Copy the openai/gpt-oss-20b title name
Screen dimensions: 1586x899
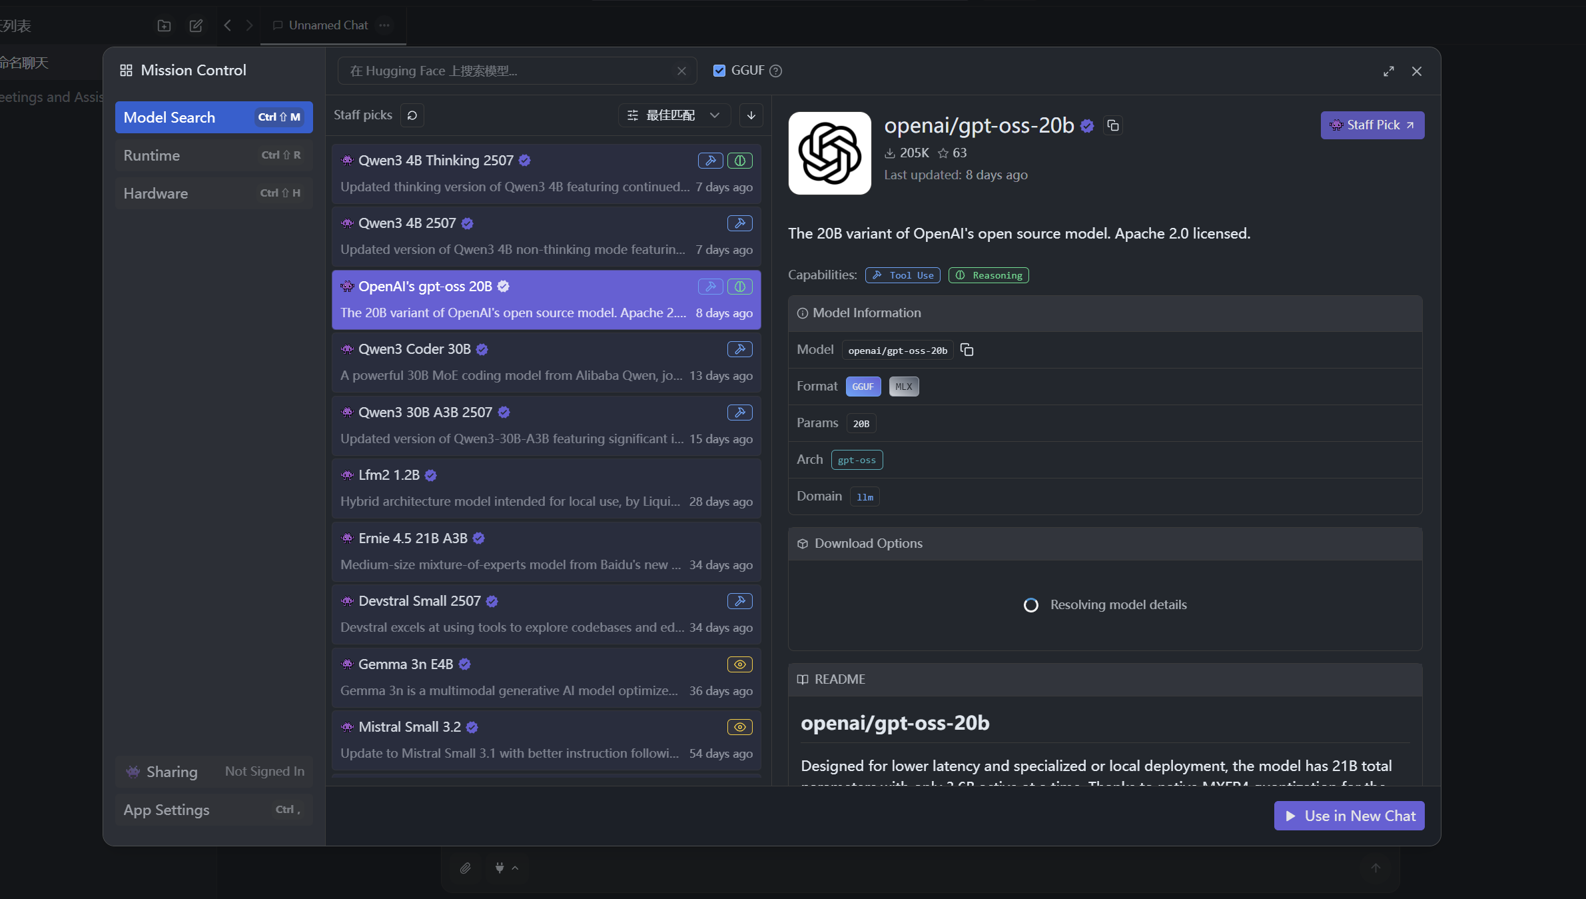1113,125
